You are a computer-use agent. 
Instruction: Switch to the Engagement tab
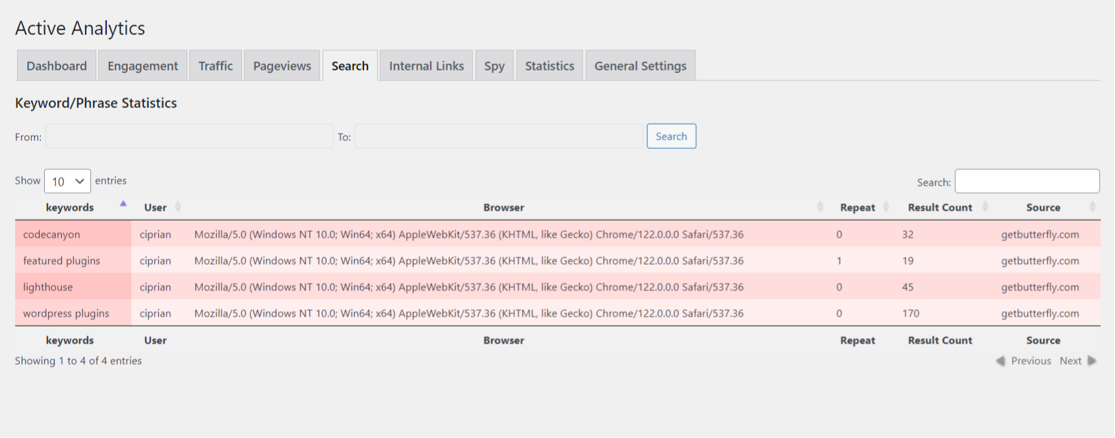(143, 66)
